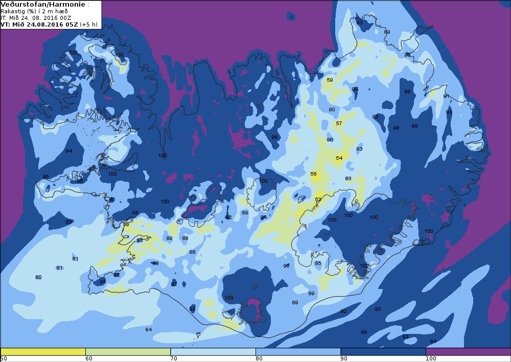Click the legend scale label 70
Screen dimensions: 511x362
pyautogui.click(x=174, y=359)
